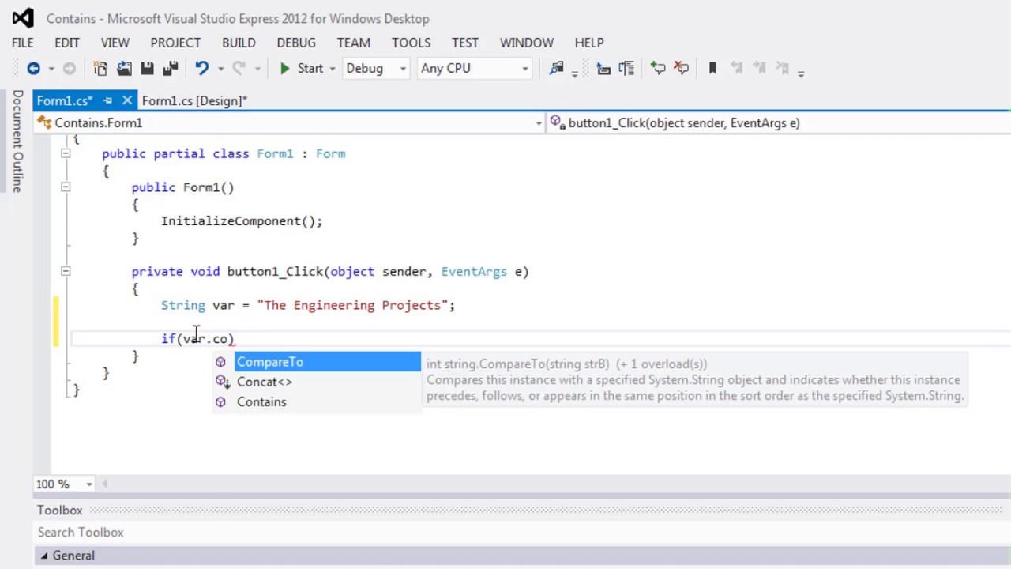Open the Start button dropdown arrow
Screen dimensions: 1011x569
333,69
